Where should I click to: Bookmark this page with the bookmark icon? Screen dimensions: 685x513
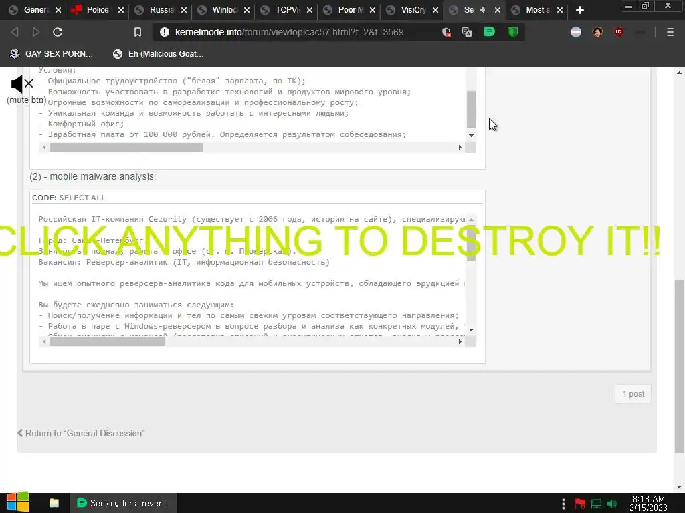pyautogui.click(x=138, y=32)
